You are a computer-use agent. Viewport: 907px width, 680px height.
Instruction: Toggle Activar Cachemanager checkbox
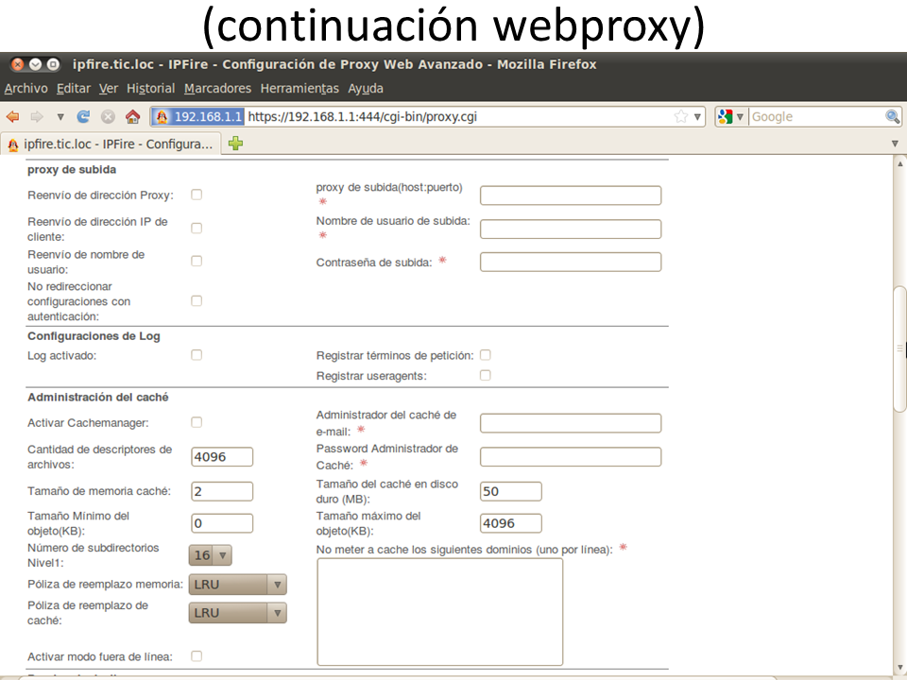pyautogui.click(x=197, y=422)
